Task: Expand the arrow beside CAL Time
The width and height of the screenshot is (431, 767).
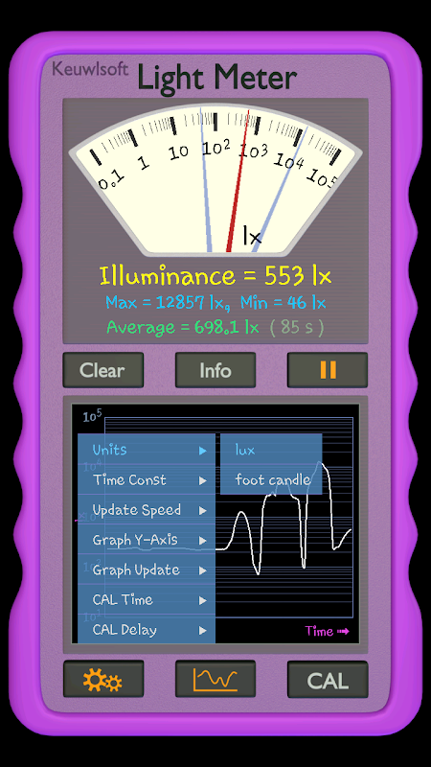Action: [x=202, y=601]
